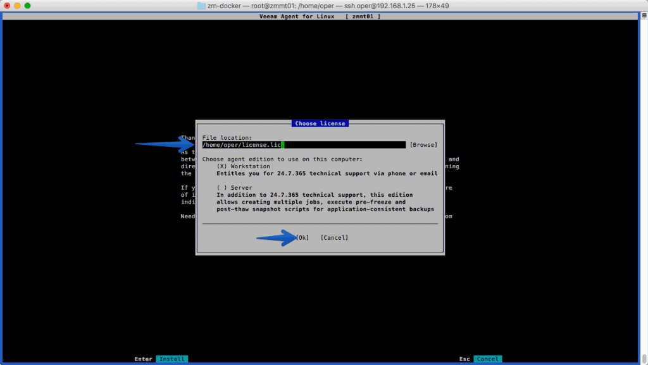Image resolution: width=648 pixels, height=365 pixels.
Task: Click the Install button in bottom bar
Action: 172,359
